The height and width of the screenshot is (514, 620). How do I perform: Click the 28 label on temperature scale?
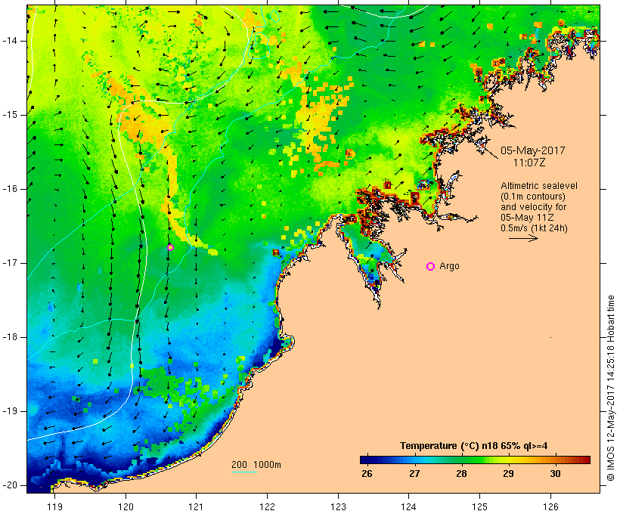pos(461,473)
